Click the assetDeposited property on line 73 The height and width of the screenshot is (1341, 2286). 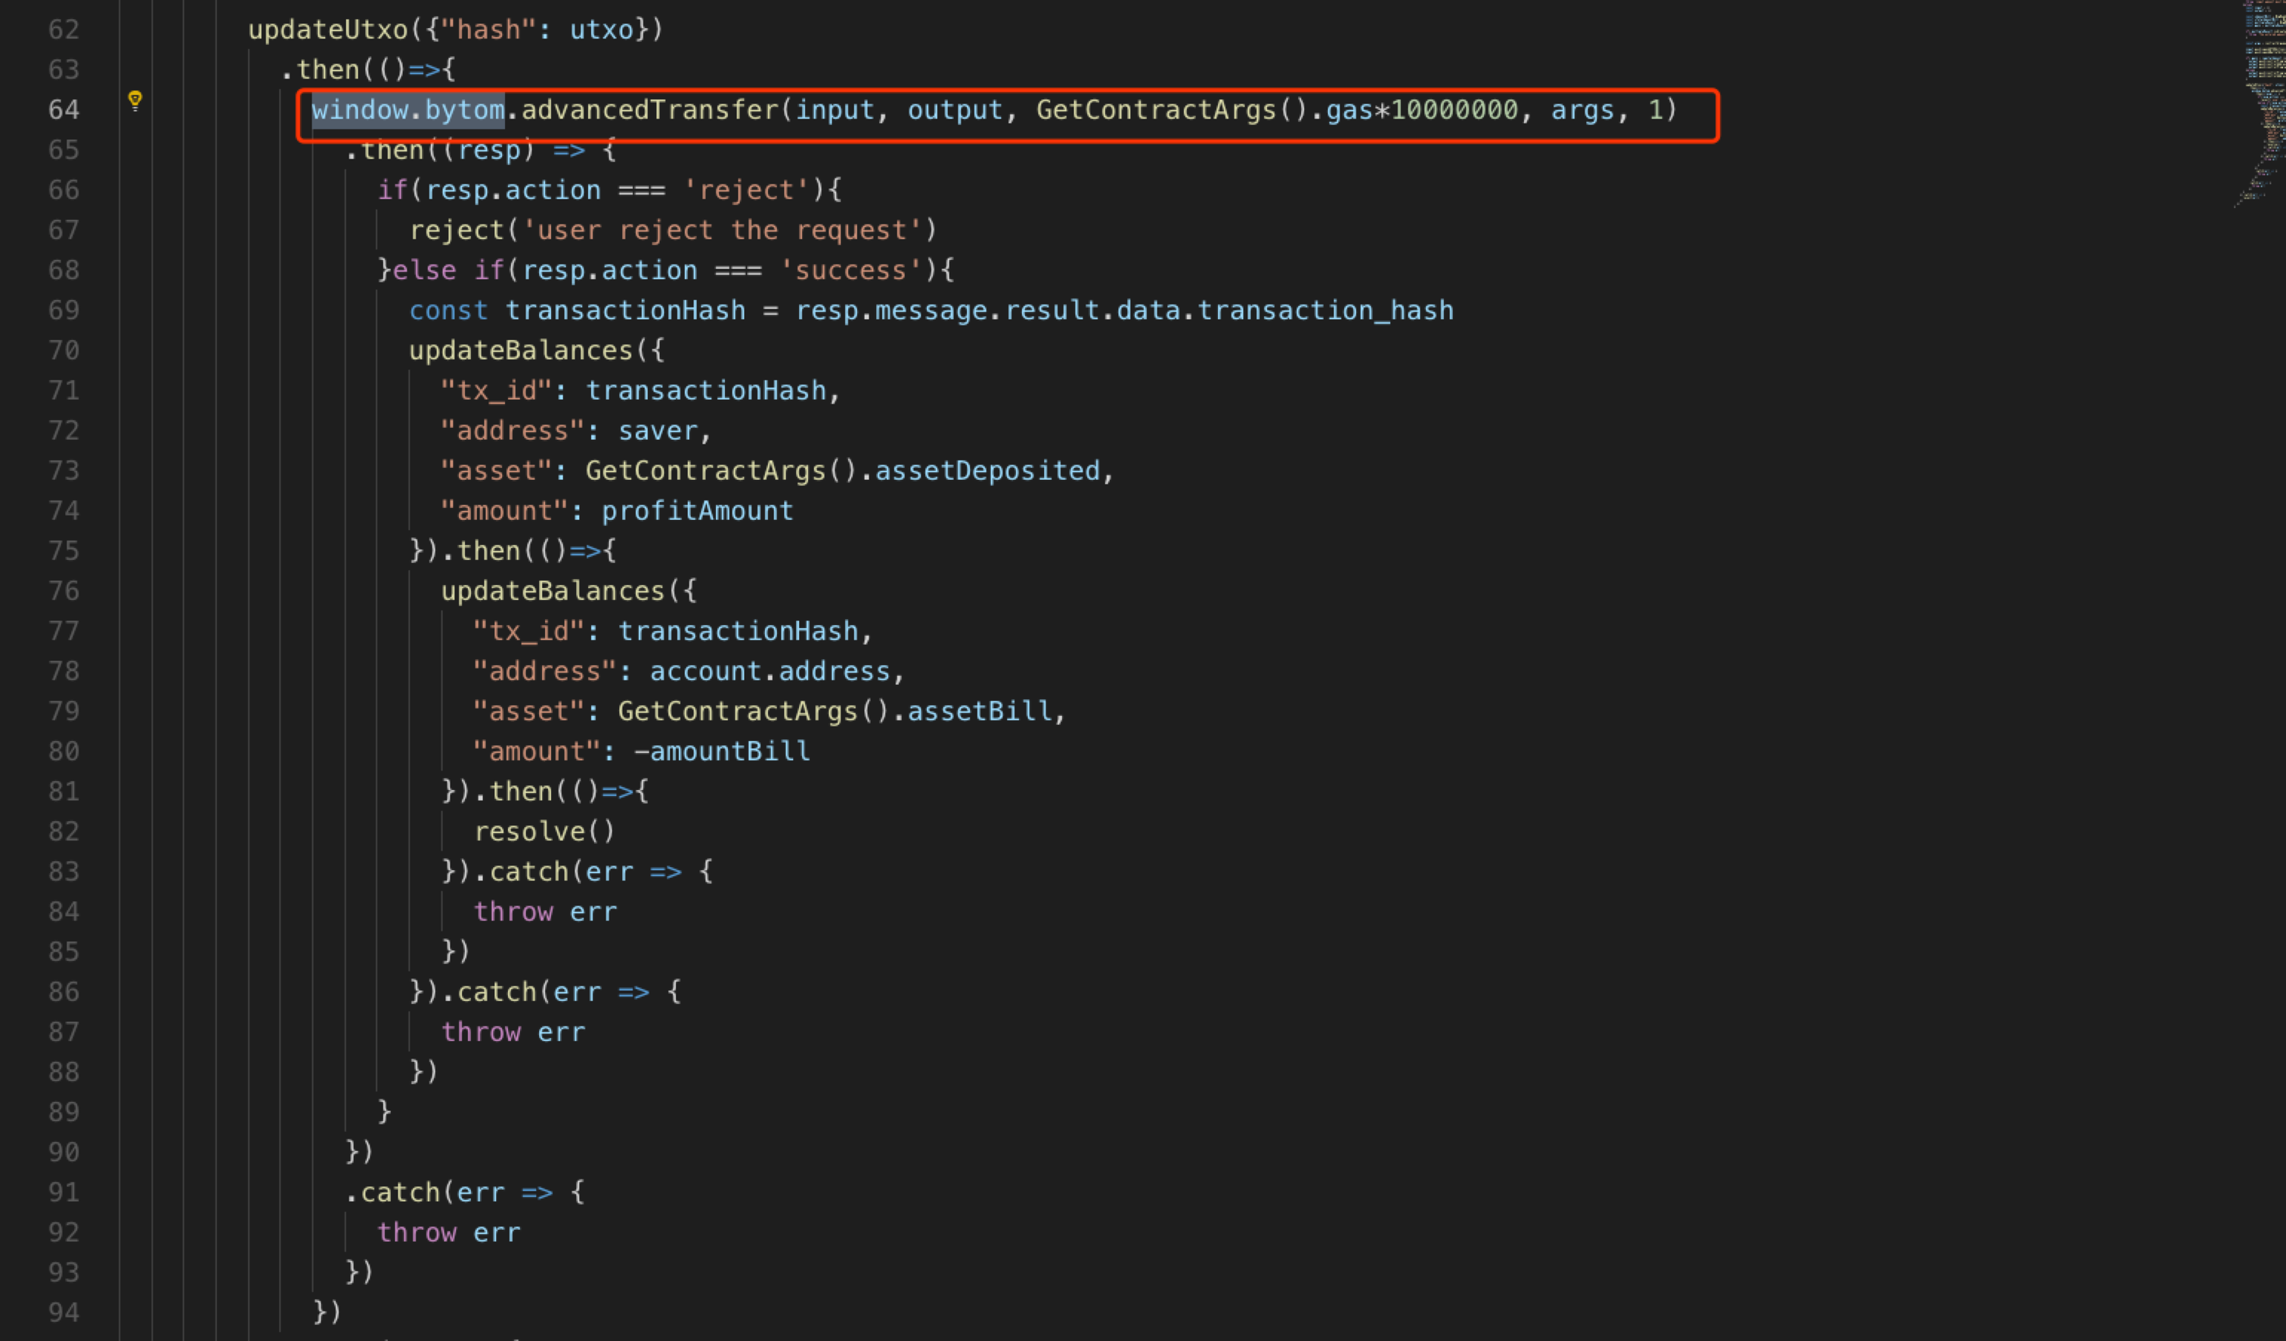pos(986,471)
